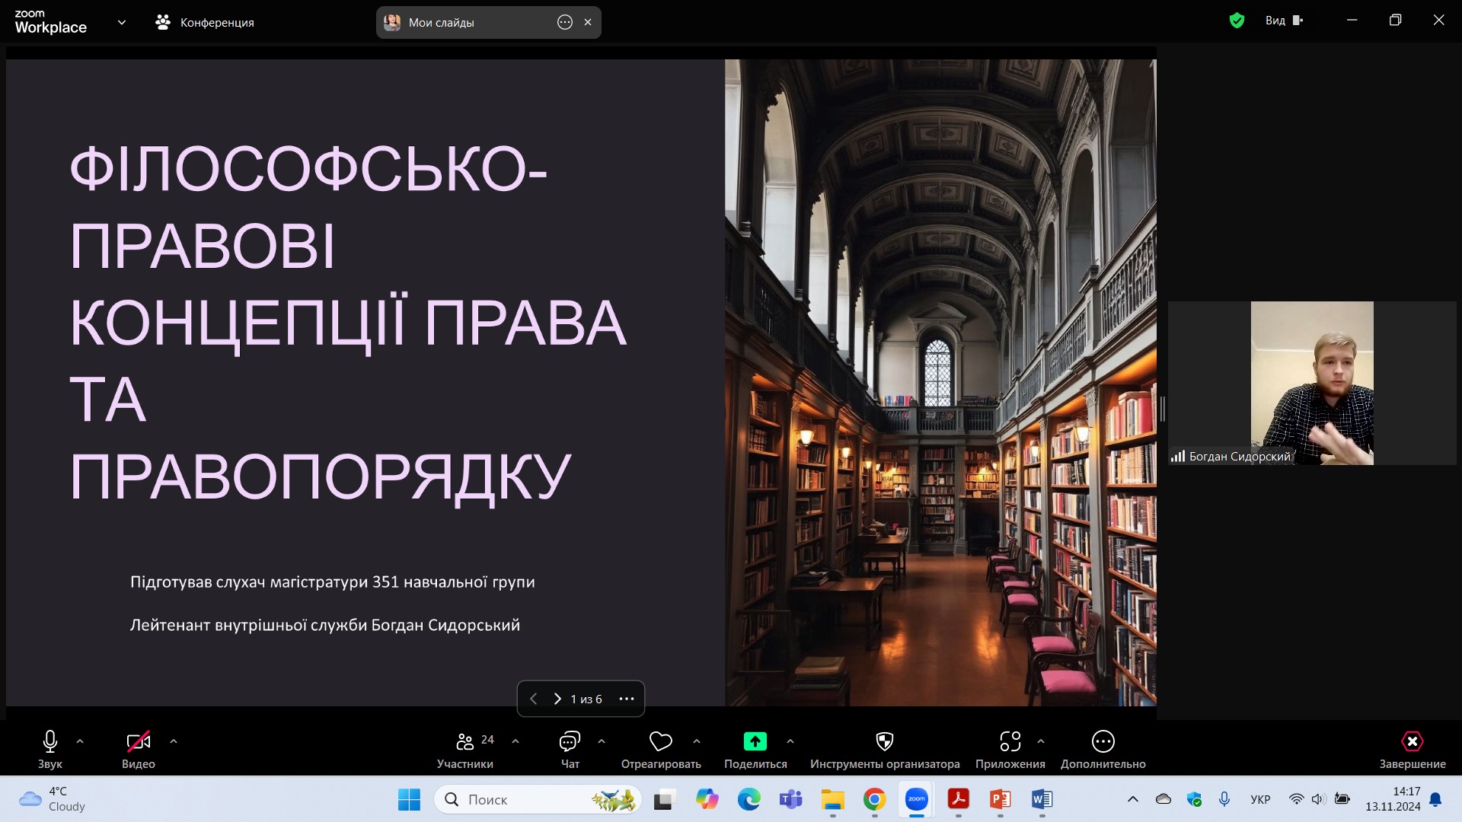Toggle microphone in Windows system tray
This screenshot has height=822, width=1462.
tap(1224, 799)
